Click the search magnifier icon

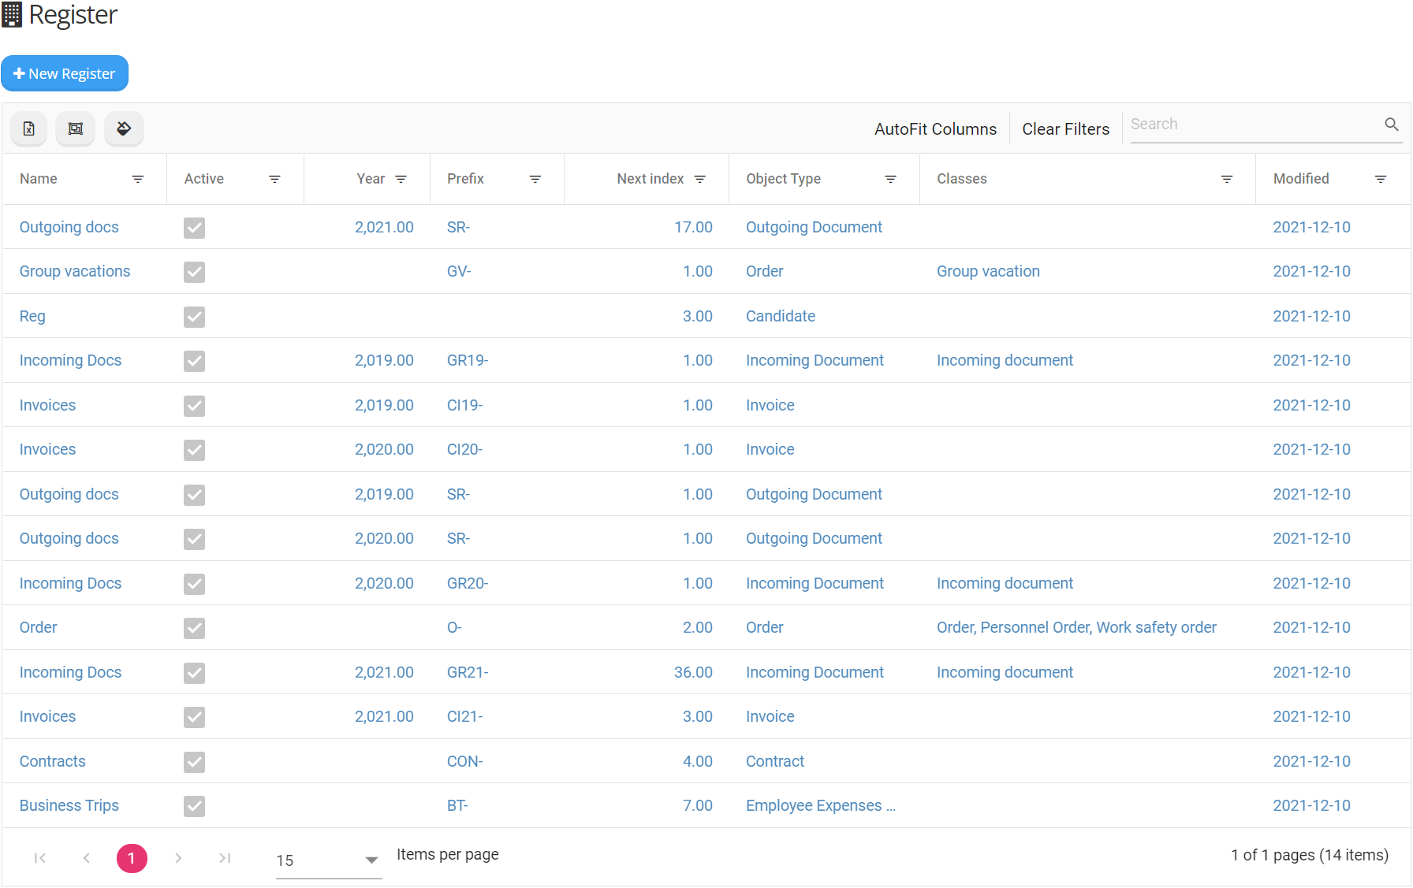pos(1391,124)
